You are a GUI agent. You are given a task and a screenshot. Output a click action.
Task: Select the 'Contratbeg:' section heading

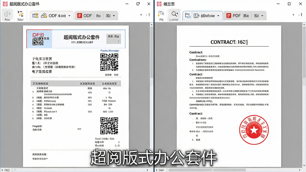[x=198, y=60]
